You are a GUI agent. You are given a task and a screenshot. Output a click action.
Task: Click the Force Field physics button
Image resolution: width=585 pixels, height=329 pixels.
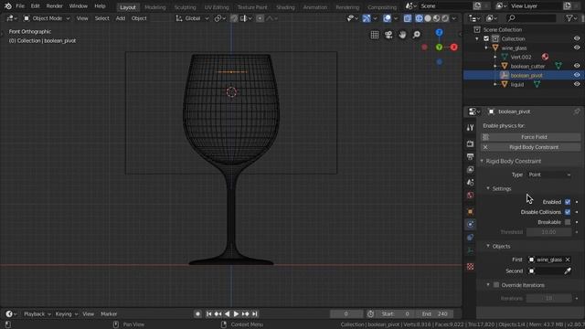click(x=530, y=137)
